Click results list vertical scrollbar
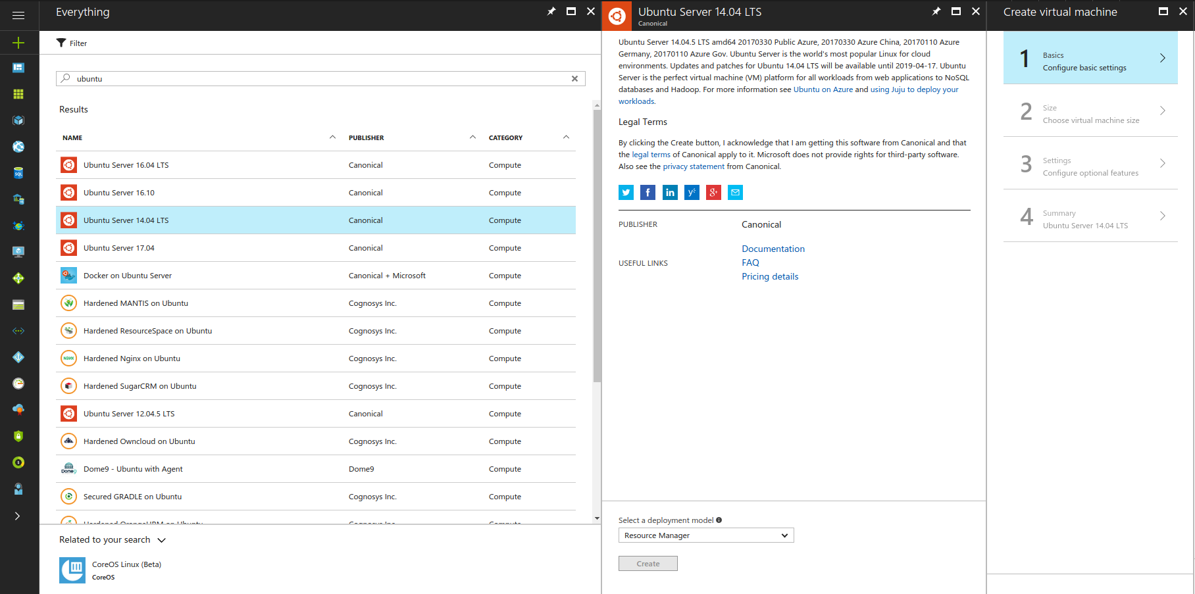 point(597,246)
